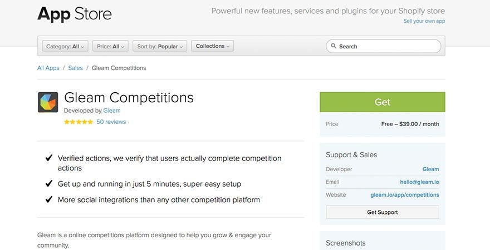Focus the Search input field
This screenshot has height=250, width=490.
[387, 47]
